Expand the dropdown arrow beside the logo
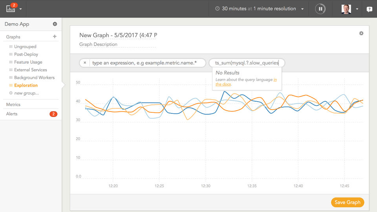This screenshot has height=212, width=377. (21, 9)
